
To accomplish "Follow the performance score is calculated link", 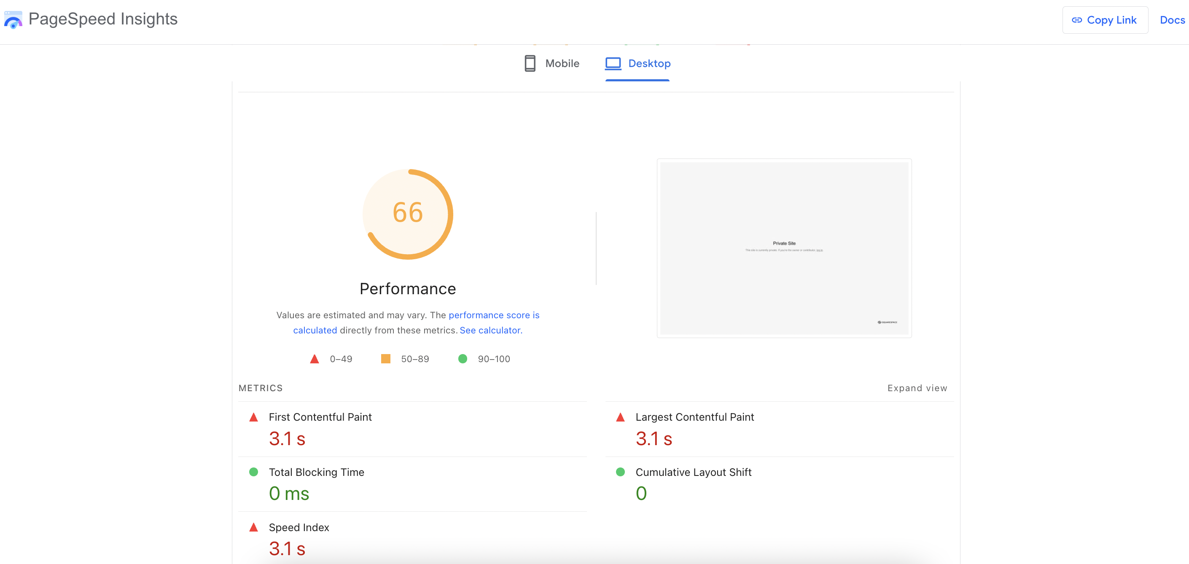I will 493,315.
